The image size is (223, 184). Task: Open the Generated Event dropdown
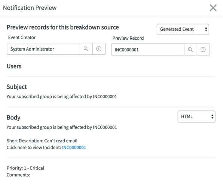[183, 29]
